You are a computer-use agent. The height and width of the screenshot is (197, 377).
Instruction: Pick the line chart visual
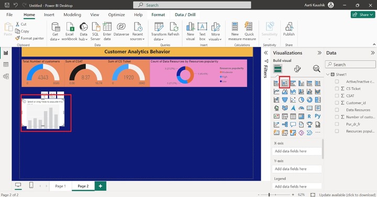[276, 92]
